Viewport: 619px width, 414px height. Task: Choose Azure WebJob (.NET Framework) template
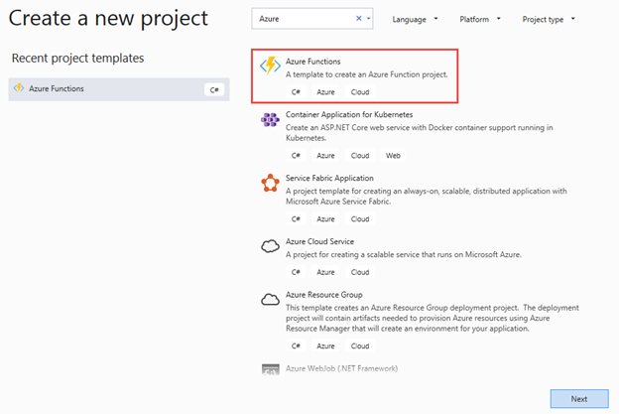coord(341,368)
